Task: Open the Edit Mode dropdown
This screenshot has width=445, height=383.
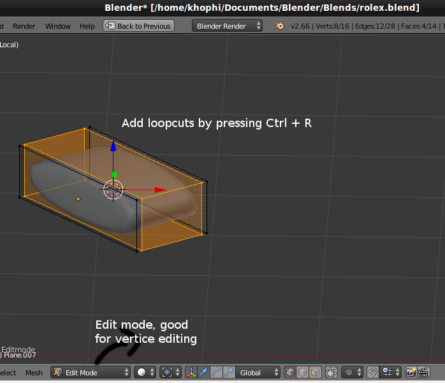Action: [91, 373]
